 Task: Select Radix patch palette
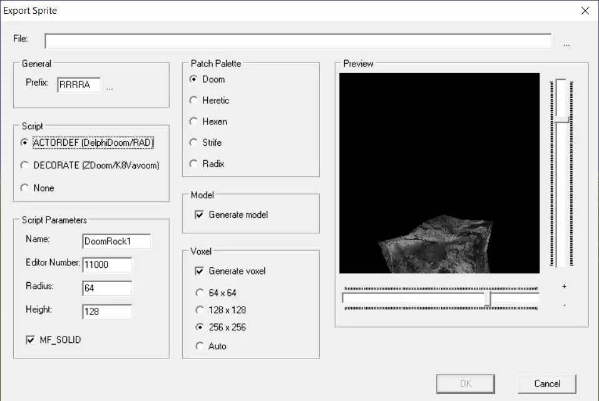click(207, 163)
